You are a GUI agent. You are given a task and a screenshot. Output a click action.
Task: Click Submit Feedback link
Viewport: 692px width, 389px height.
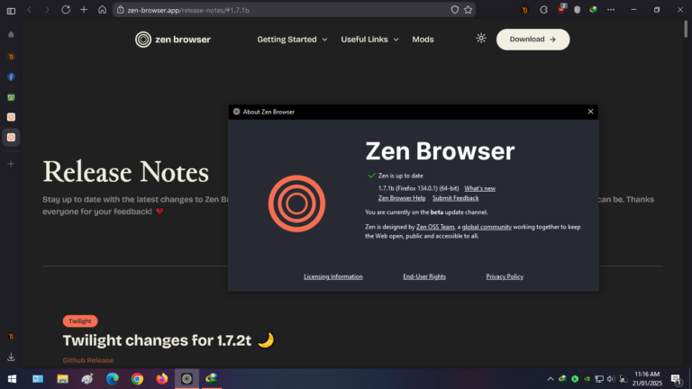[x=455, y=198]
